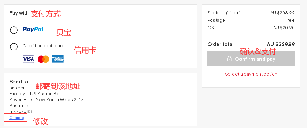Click the Order total amount AU $229.89
The image size is (307, 128).
coord(281,44)
